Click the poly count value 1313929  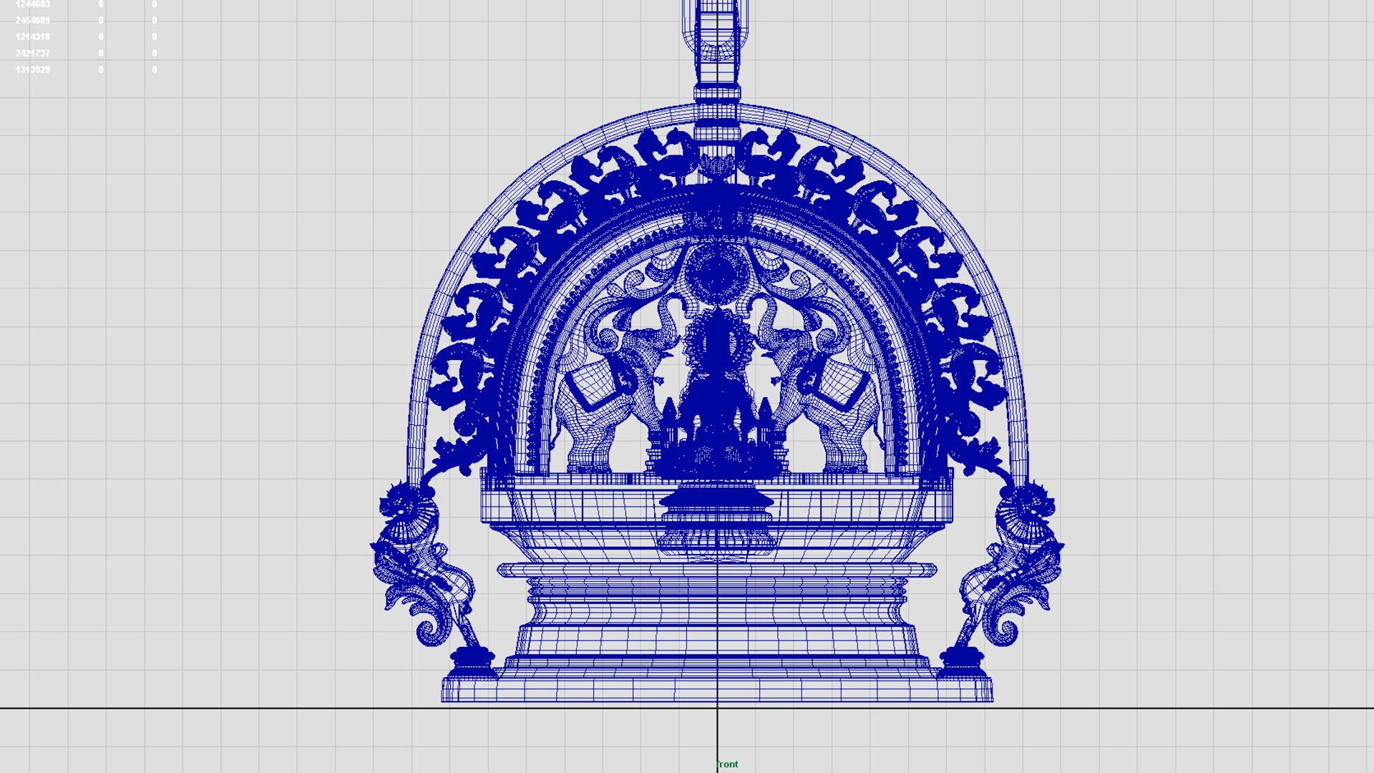33,70
